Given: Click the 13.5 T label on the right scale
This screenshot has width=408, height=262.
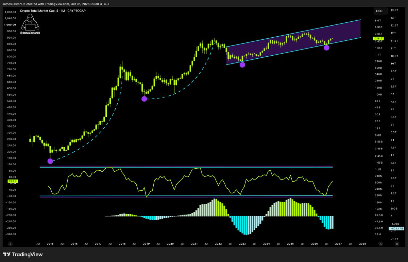Looking at the screenshot, I should [x=395, y=10].
